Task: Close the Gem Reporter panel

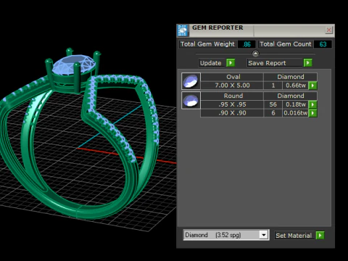Action: pos(328,30)
